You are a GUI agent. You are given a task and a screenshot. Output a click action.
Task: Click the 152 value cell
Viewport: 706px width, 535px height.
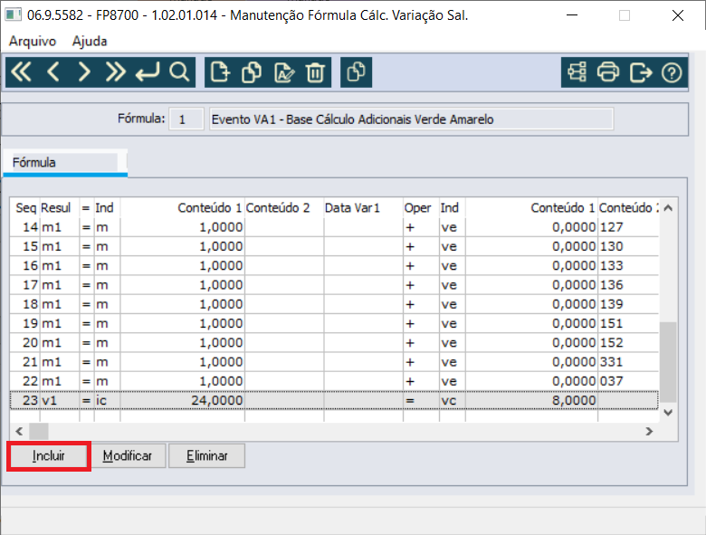[628, 343]
